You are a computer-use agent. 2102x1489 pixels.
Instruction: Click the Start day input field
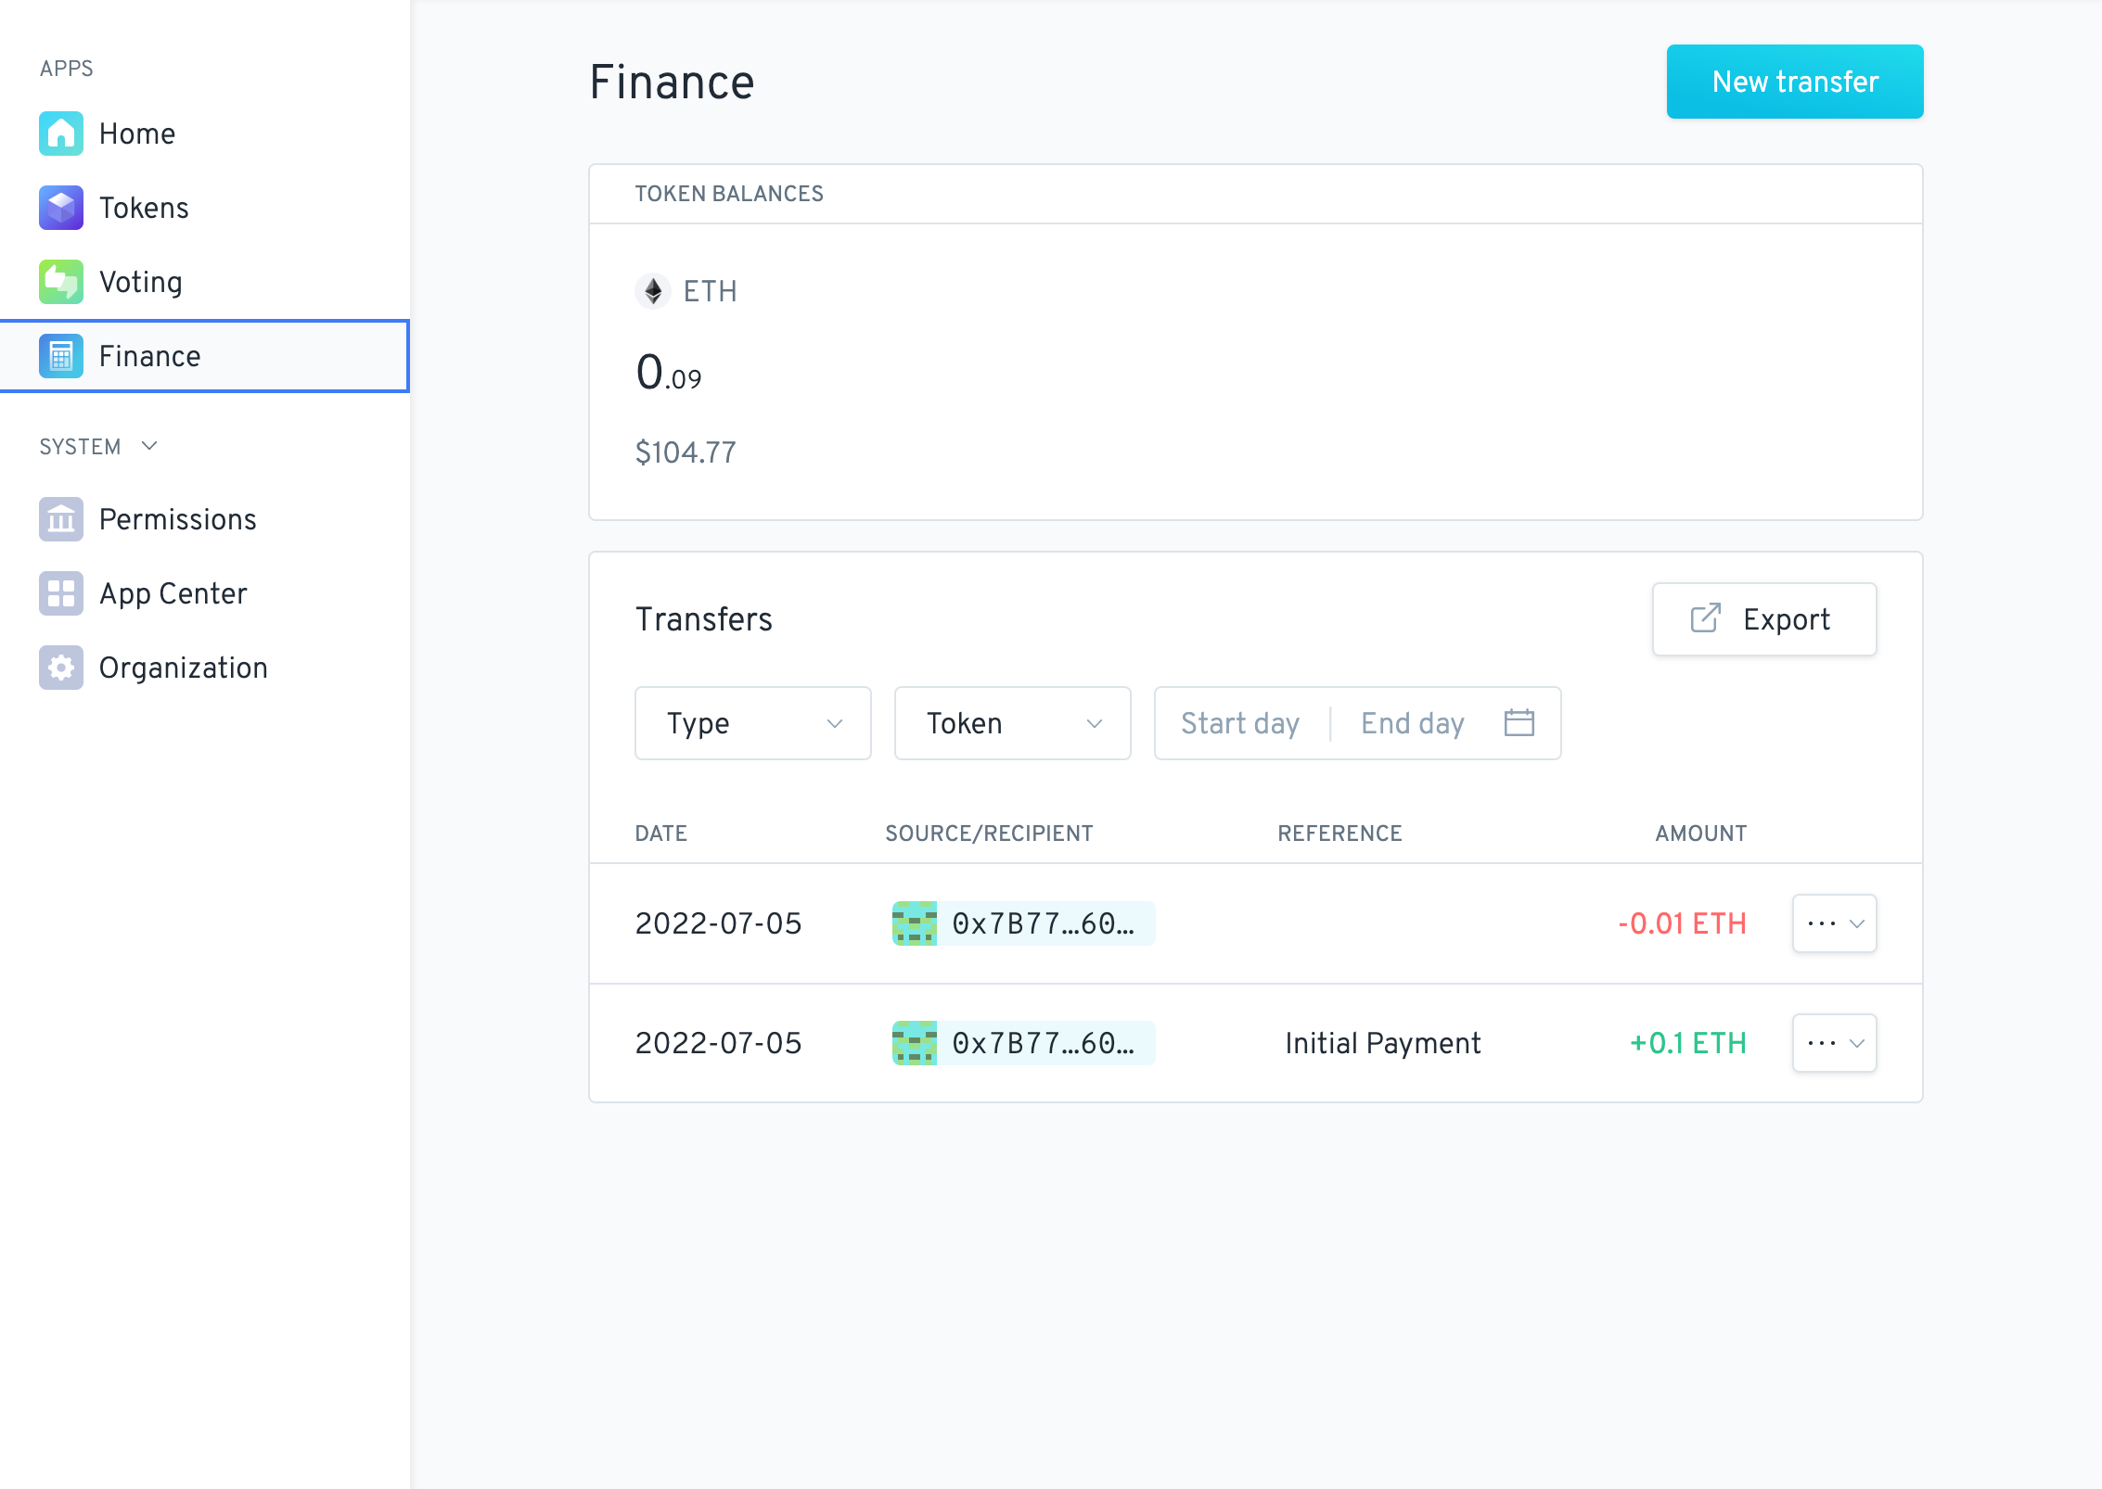(1239, 723)
